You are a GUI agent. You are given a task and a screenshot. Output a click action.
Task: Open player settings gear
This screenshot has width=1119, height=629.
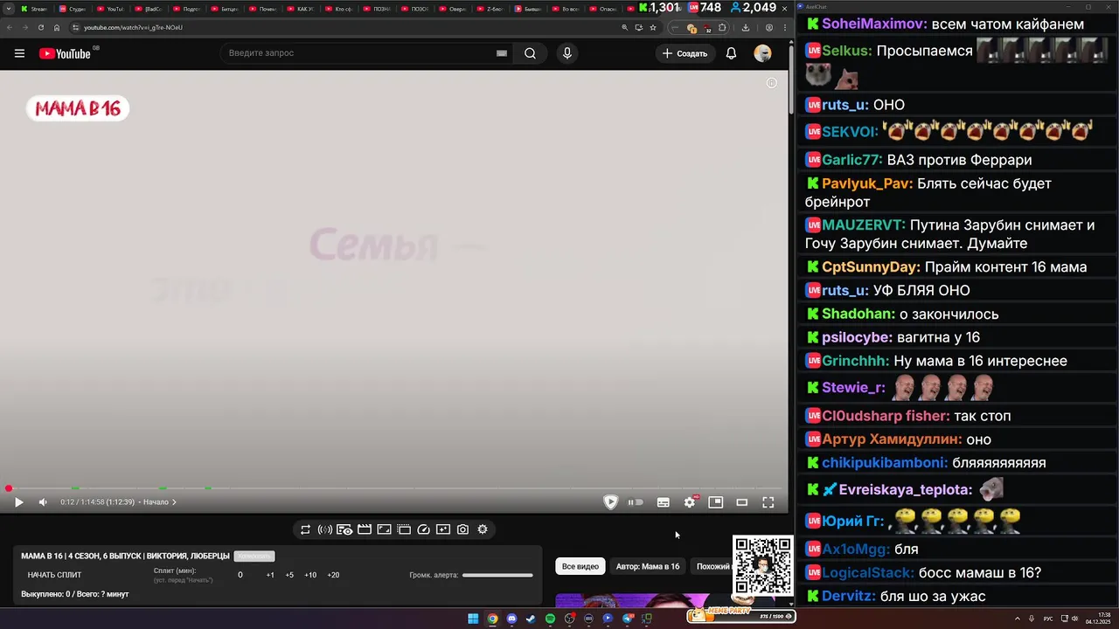point(690,502)
